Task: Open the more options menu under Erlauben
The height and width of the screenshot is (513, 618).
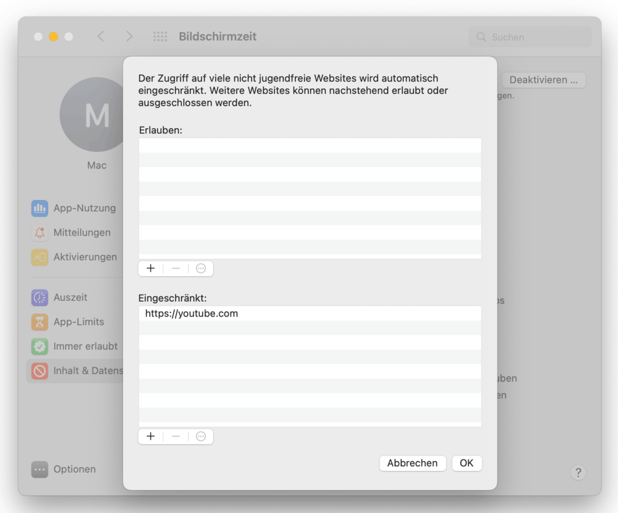Action: click(201, 269)
